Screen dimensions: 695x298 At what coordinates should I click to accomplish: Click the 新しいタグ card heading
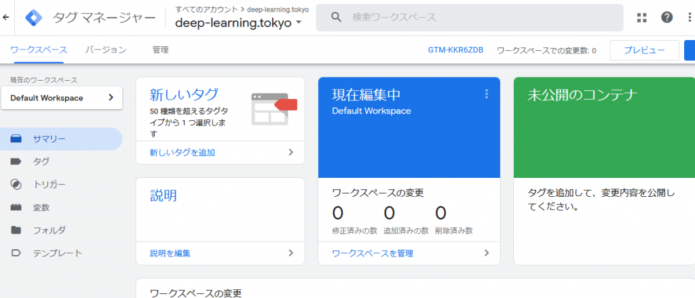pos(185,94)
